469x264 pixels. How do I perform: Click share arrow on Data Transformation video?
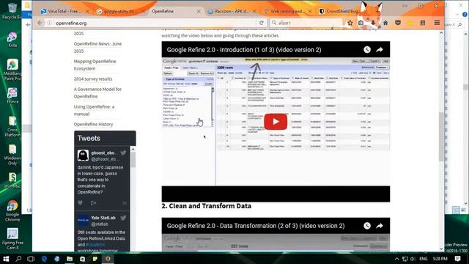tap(380, 226)
